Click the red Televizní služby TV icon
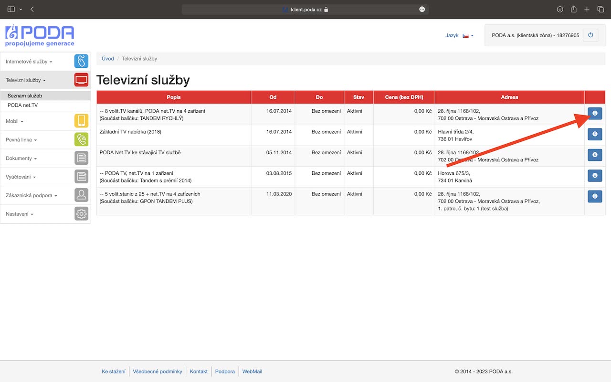 point(81,80)
